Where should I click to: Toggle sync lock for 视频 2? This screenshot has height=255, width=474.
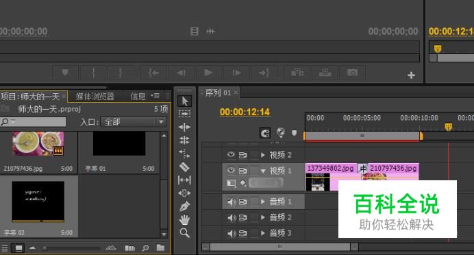242,155
